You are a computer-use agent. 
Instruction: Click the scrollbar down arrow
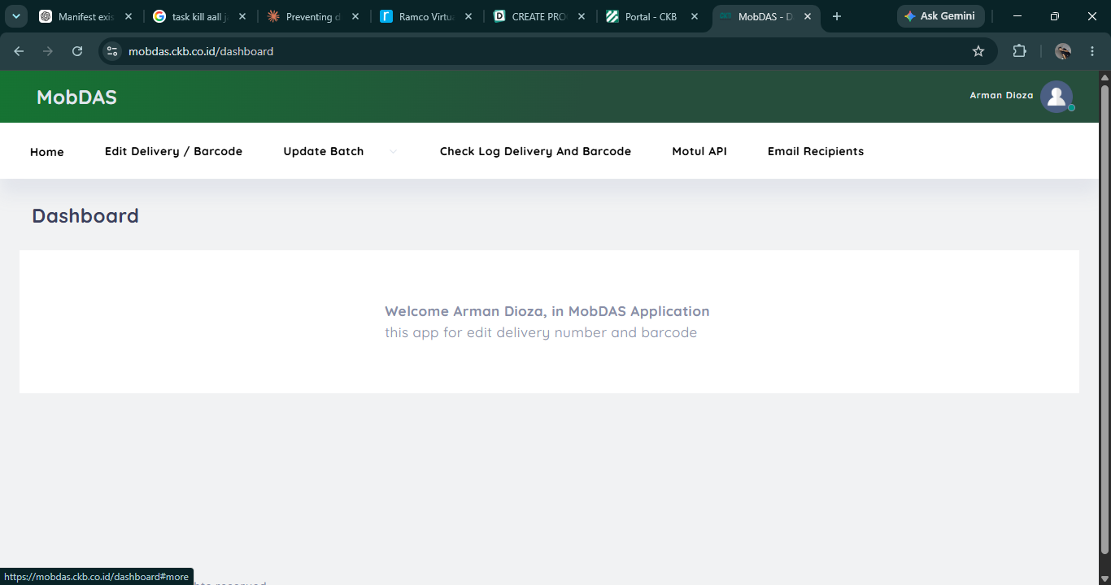pos(1104,578)
